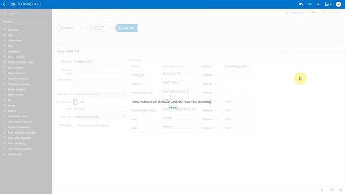The height and width of the screenshot is (194, 345).
Task: Click the database connection icon
Action: pyautogui.click(x=75, y=102)
